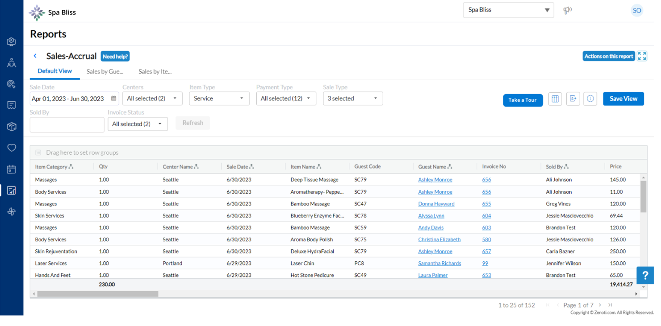This screenshot has height=326, width=661.
Task: Click Actions on this report button
Action: click(609, 56)
